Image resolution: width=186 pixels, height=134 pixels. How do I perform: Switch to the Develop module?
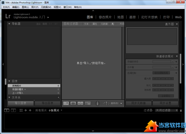coord(105,17)
